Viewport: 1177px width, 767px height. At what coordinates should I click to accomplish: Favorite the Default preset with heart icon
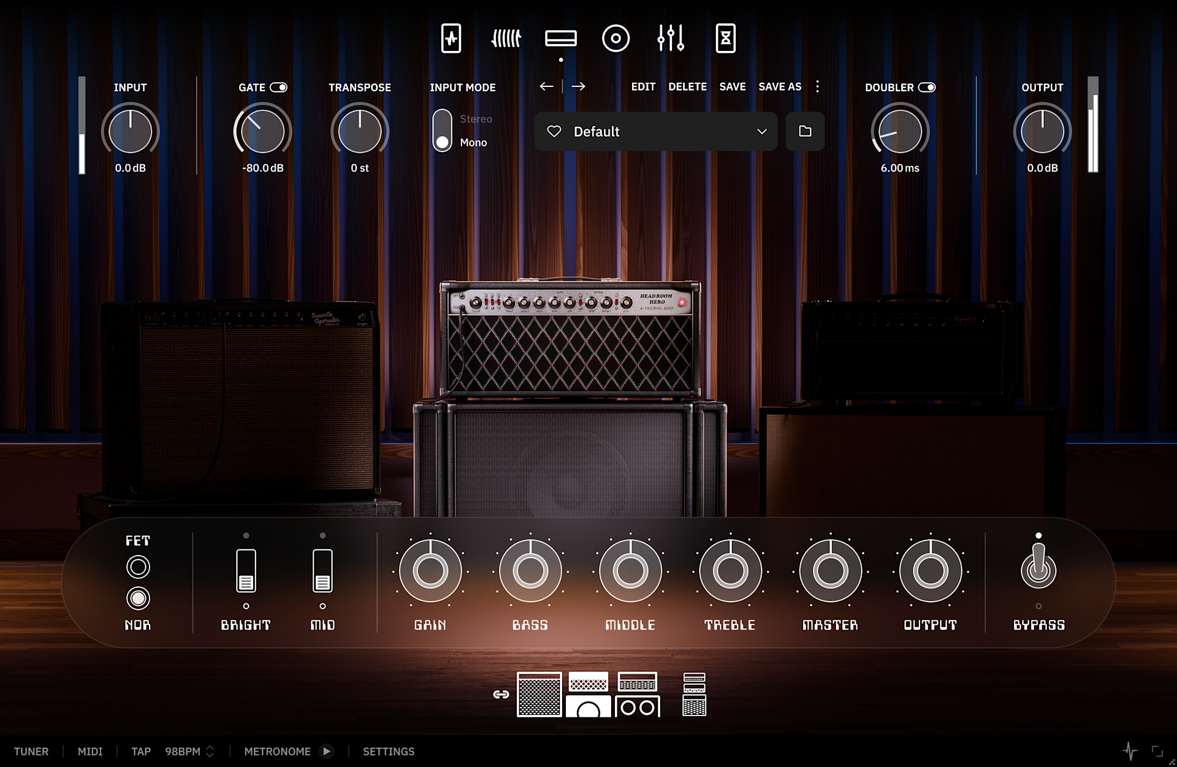[554, 131]
